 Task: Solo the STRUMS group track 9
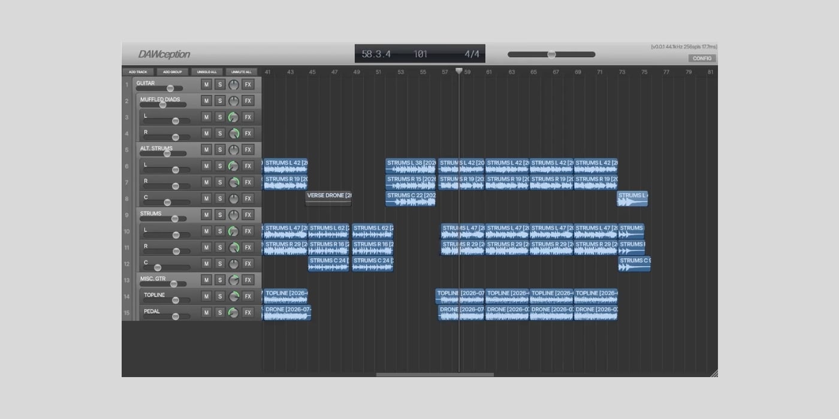click(220, 215)
